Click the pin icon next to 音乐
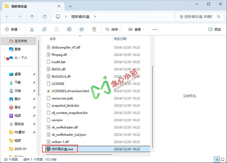The image size is (227, 163). pyautogui.click(x=34, y=107)
